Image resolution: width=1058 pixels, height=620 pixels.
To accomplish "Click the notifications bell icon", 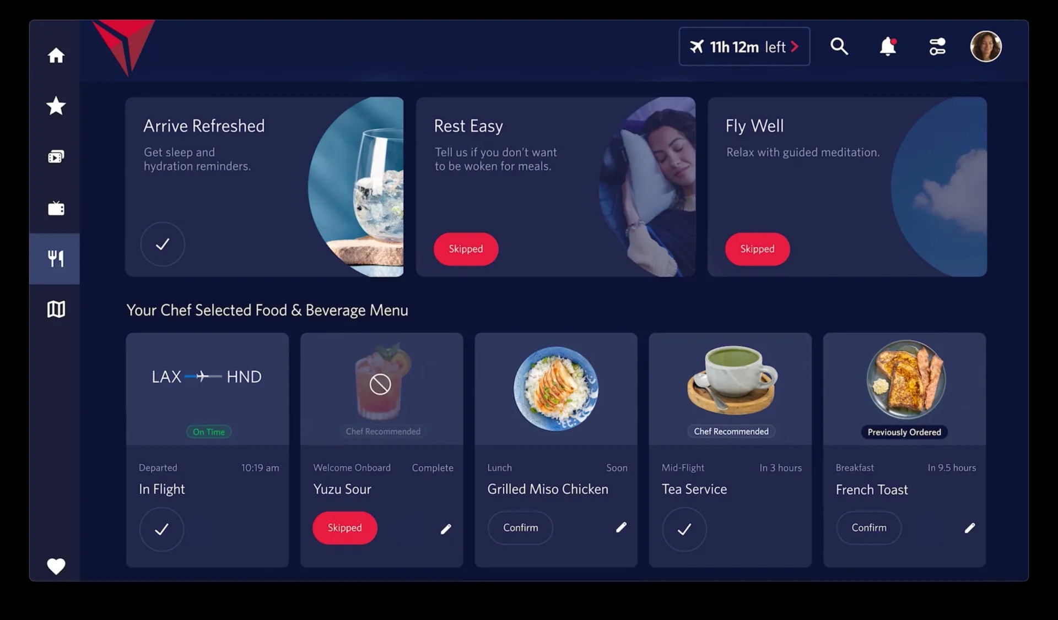I will [x=888, y=46].
